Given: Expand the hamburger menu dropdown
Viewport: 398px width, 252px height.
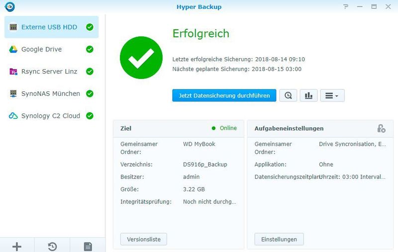Looking at the screenshot, I should [332, 95].
